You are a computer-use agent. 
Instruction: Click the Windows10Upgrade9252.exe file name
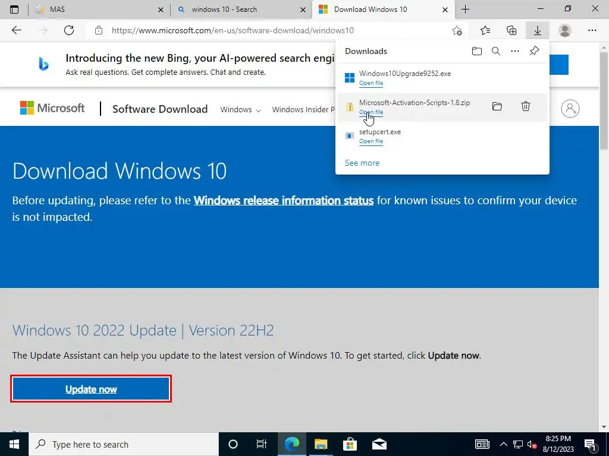pyautogui.click(x=404, y=74)
